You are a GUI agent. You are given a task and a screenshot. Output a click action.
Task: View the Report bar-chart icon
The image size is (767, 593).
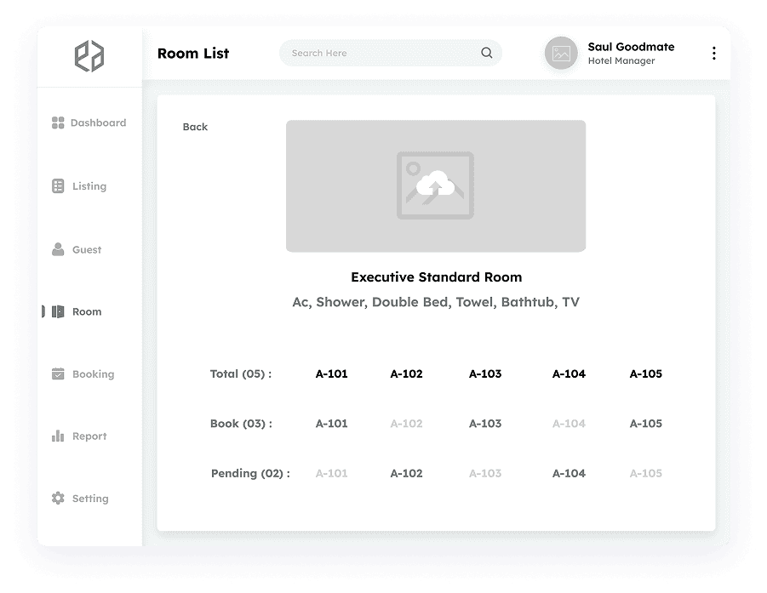click(57, 436)
